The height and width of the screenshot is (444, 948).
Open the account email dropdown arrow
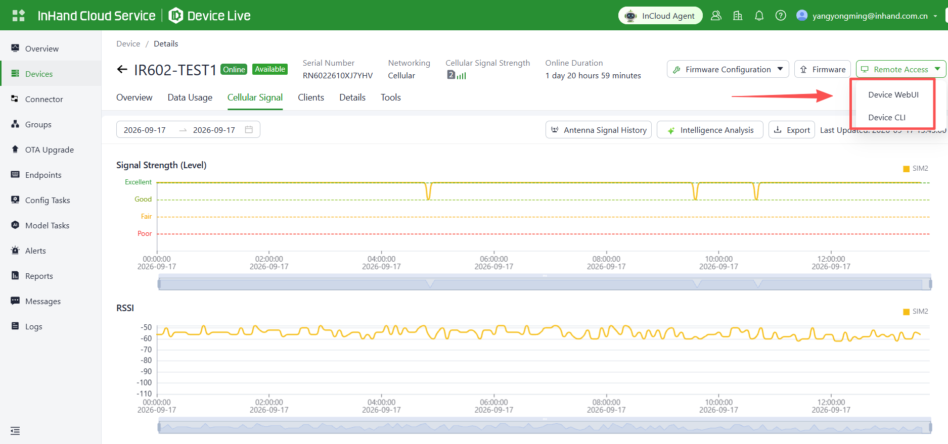[935, 16]
